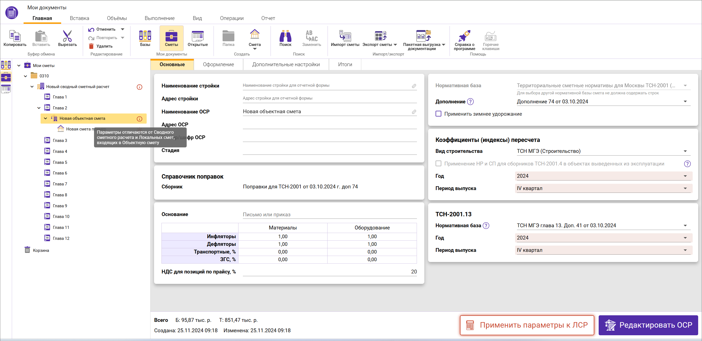Image resolution: width=702 pixels, height=341 pixels.
Task: Click Применить параметры к ЛСР button
Action: click(x=527, y=325)
